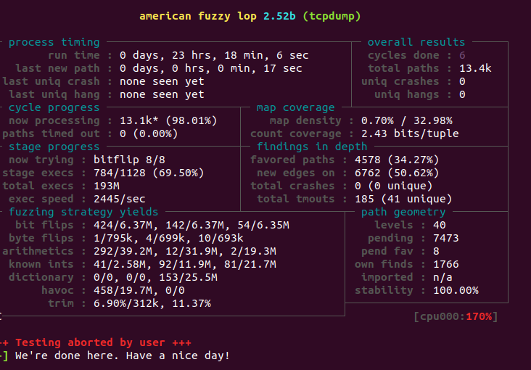This screenshot has height=370, width=531.
Task: Click exec speed value '2445/sec'
Action: click(x=119, y=199)
